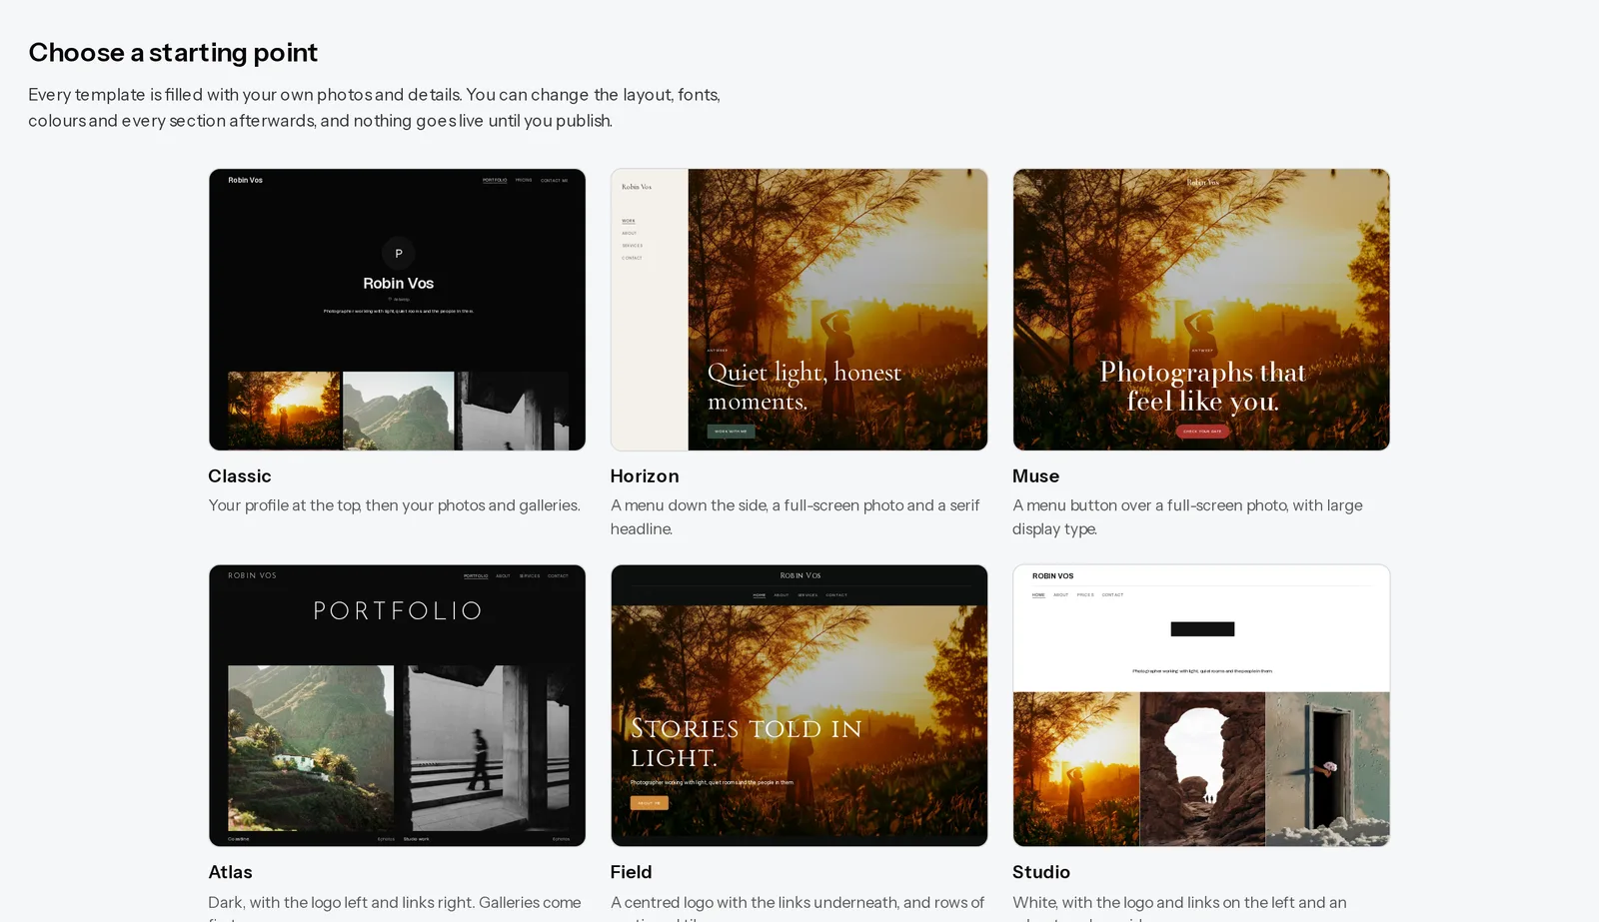Select the Classic template preview

pos(397,310)
